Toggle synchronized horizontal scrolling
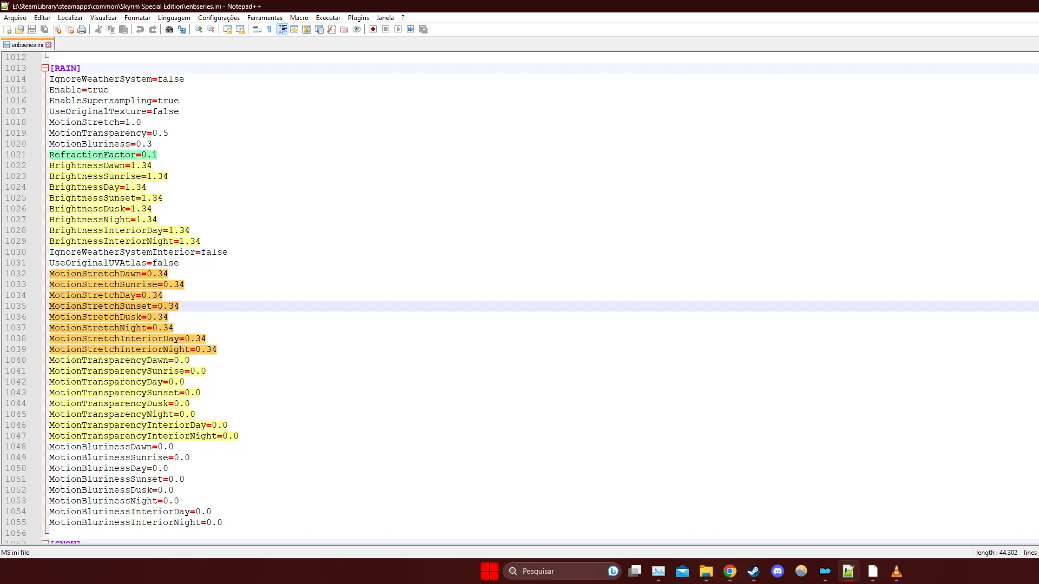The image size is (1039, 584). [240, 29]
